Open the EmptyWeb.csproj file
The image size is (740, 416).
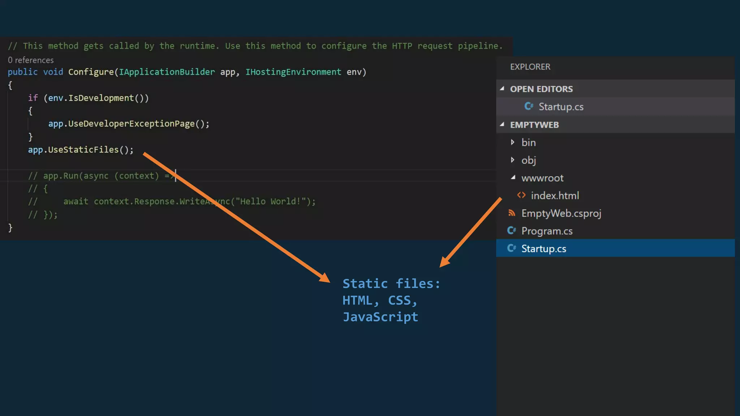[x=561, y=213]
